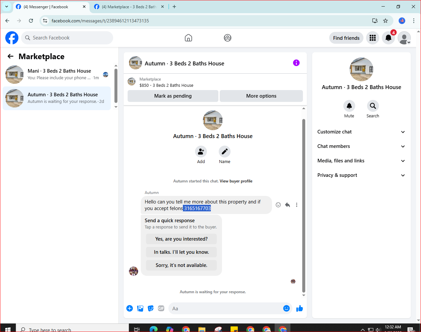Open More options for the listing

(261, 96)
